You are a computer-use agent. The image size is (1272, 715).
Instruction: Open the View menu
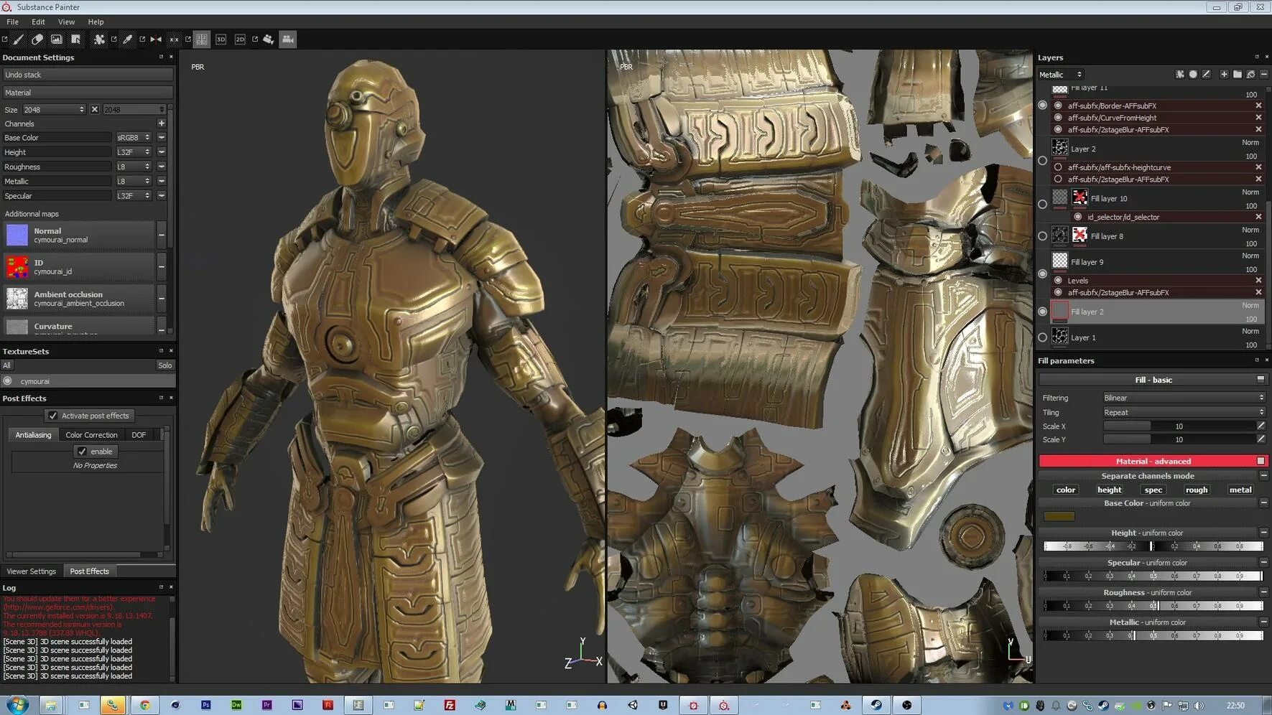66,22
